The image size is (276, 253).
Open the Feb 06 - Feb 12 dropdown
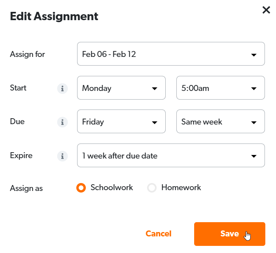171,54
